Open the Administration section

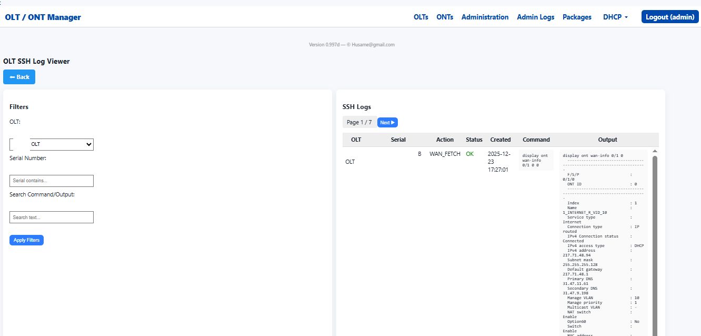click(485, 17)
